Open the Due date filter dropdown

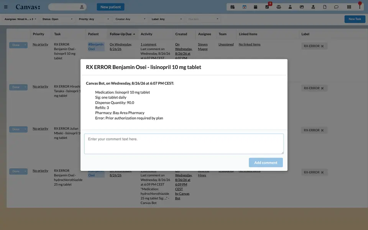pos(203,19)
